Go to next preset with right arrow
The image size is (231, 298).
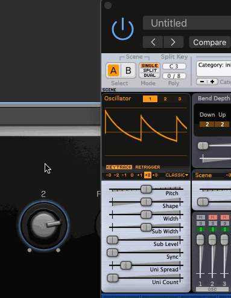coord(173,42)
